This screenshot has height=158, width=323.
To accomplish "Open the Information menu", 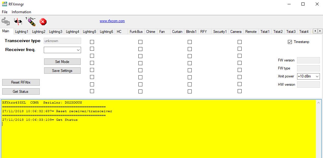I will [x=21, y=12].
